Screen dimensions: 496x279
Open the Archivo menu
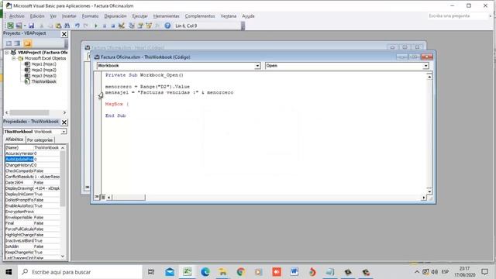(x=17, y=15)
